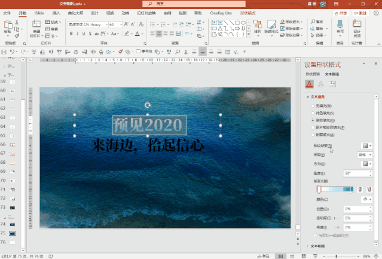Switch to Shape Options in format pane
This screenshot has height=259, width=382.
(x=313, y=74)
